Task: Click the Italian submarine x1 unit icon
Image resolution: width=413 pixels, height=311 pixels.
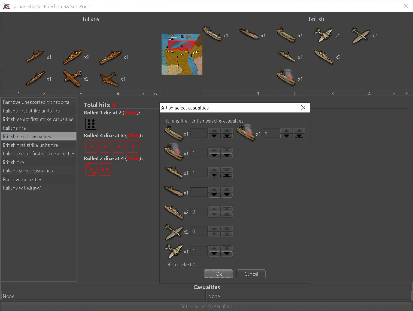Action: click(35, 78)
